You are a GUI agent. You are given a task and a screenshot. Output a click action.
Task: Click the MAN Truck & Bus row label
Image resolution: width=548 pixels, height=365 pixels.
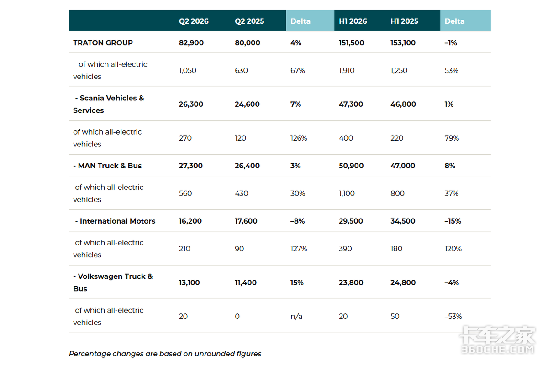[x=107, y=166]
